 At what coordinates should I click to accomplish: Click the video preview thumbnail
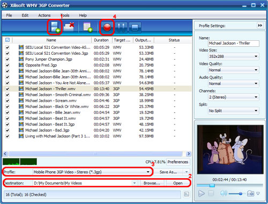click(230, 149)
